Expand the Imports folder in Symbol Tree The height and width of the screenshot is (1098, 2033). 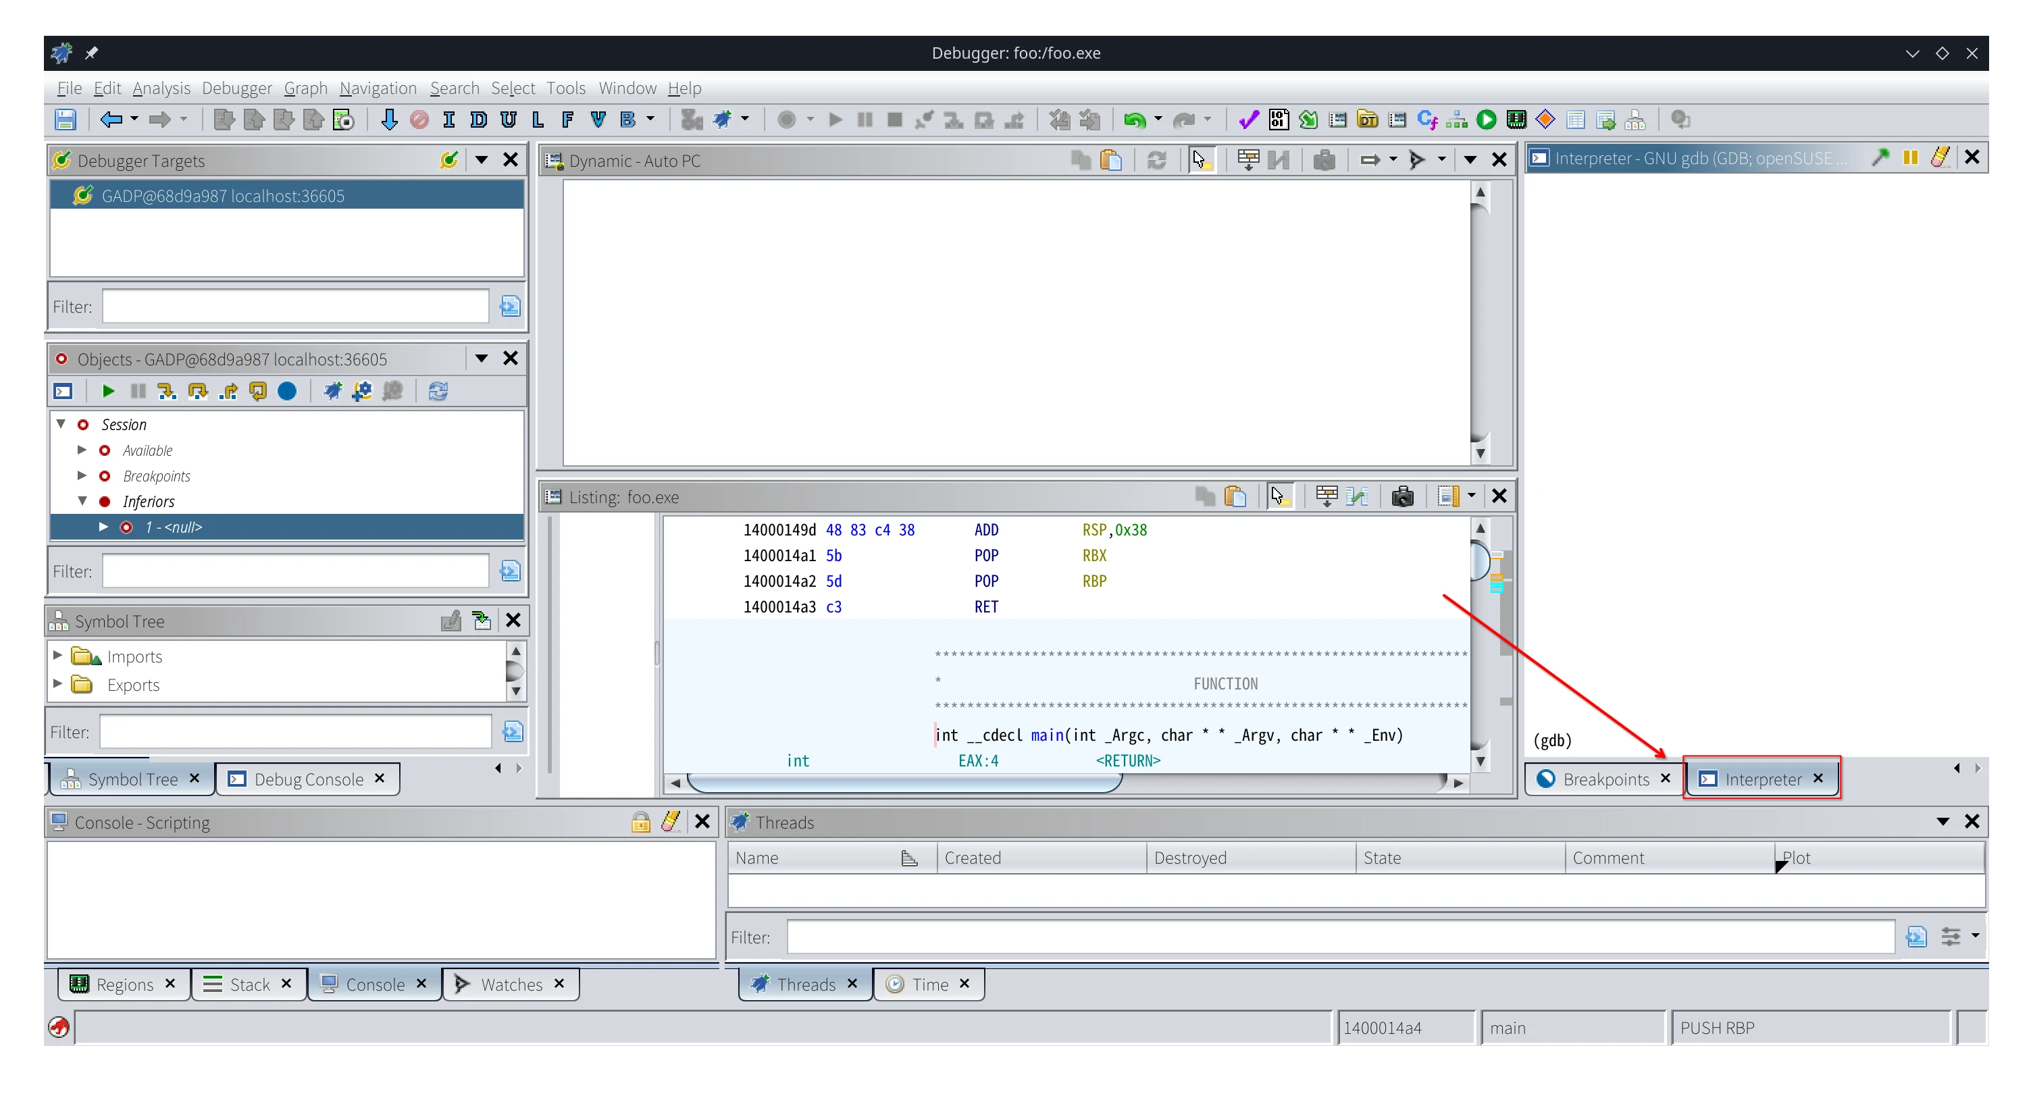pos(57,656)
